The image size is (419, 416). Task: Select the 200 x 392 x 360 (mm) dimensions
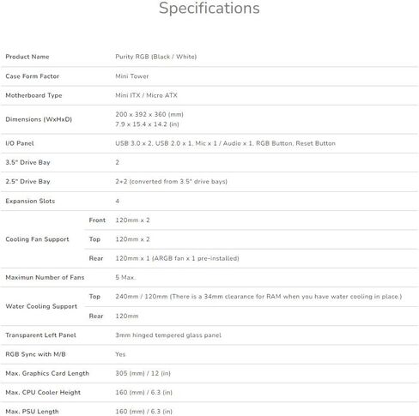point(149,114)
